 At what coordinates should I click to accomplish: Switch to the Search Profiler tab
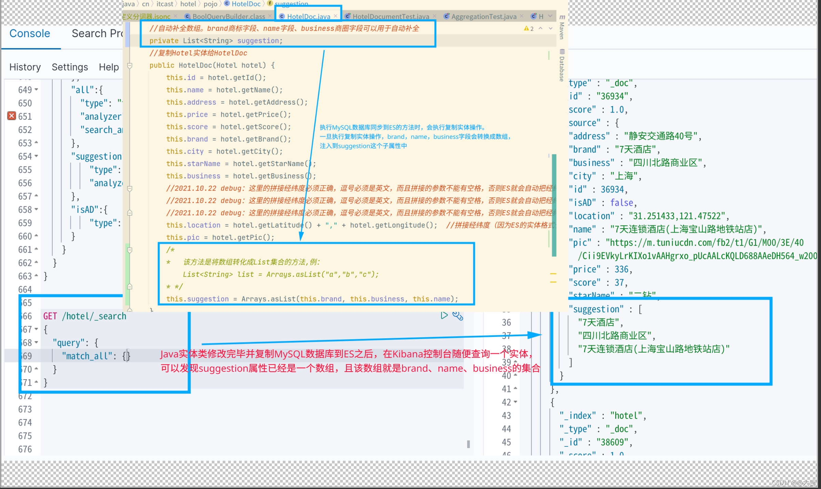click(97, 33)
